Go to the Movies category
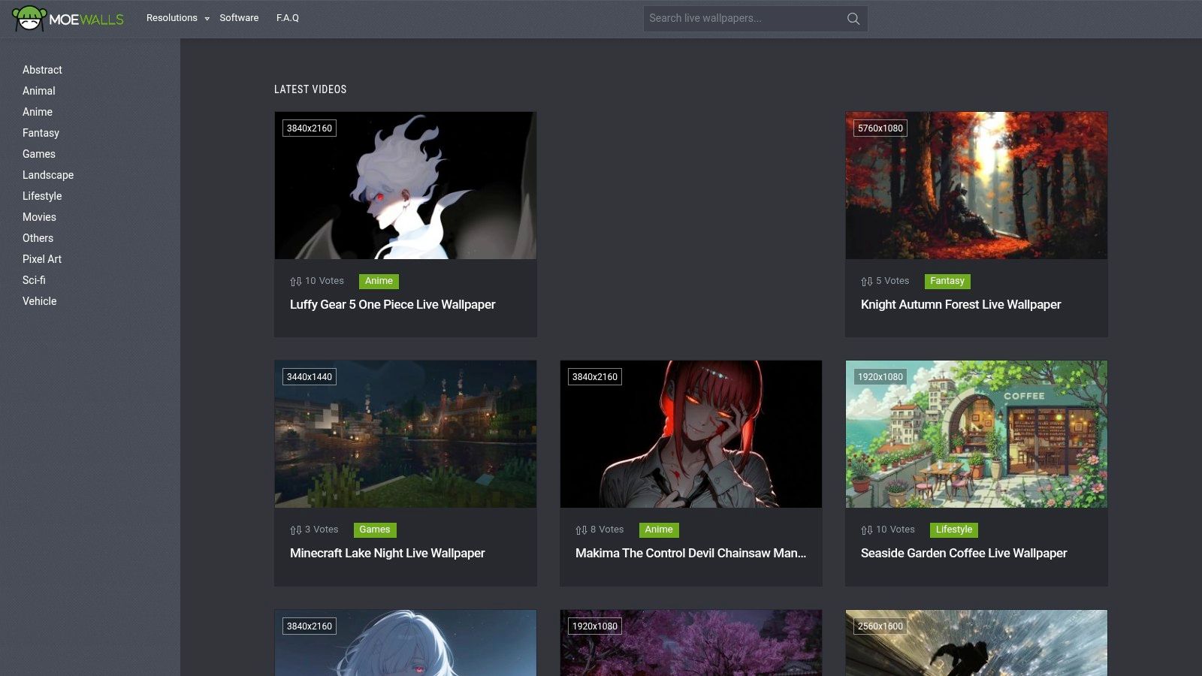The width and height of the screenshot is (1202, 676). coord(39,217)
